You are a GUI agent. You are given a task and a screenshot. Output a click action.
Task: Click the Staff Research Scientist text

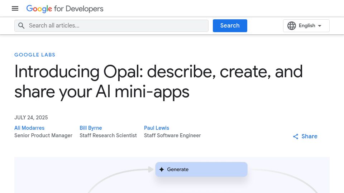point(108,135)
